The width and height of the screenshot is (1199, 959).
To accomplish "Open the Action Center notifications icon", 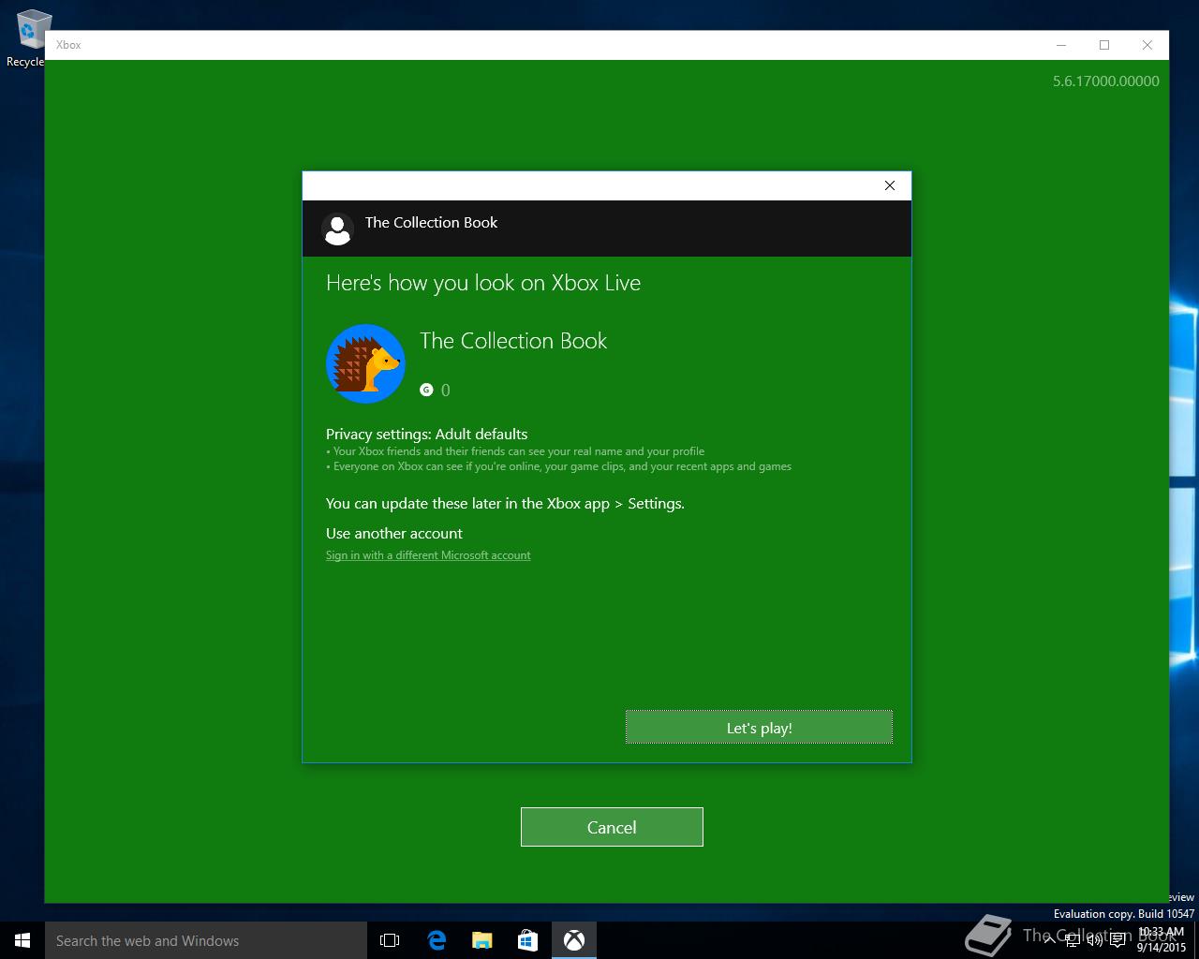I will point(1118,940).
